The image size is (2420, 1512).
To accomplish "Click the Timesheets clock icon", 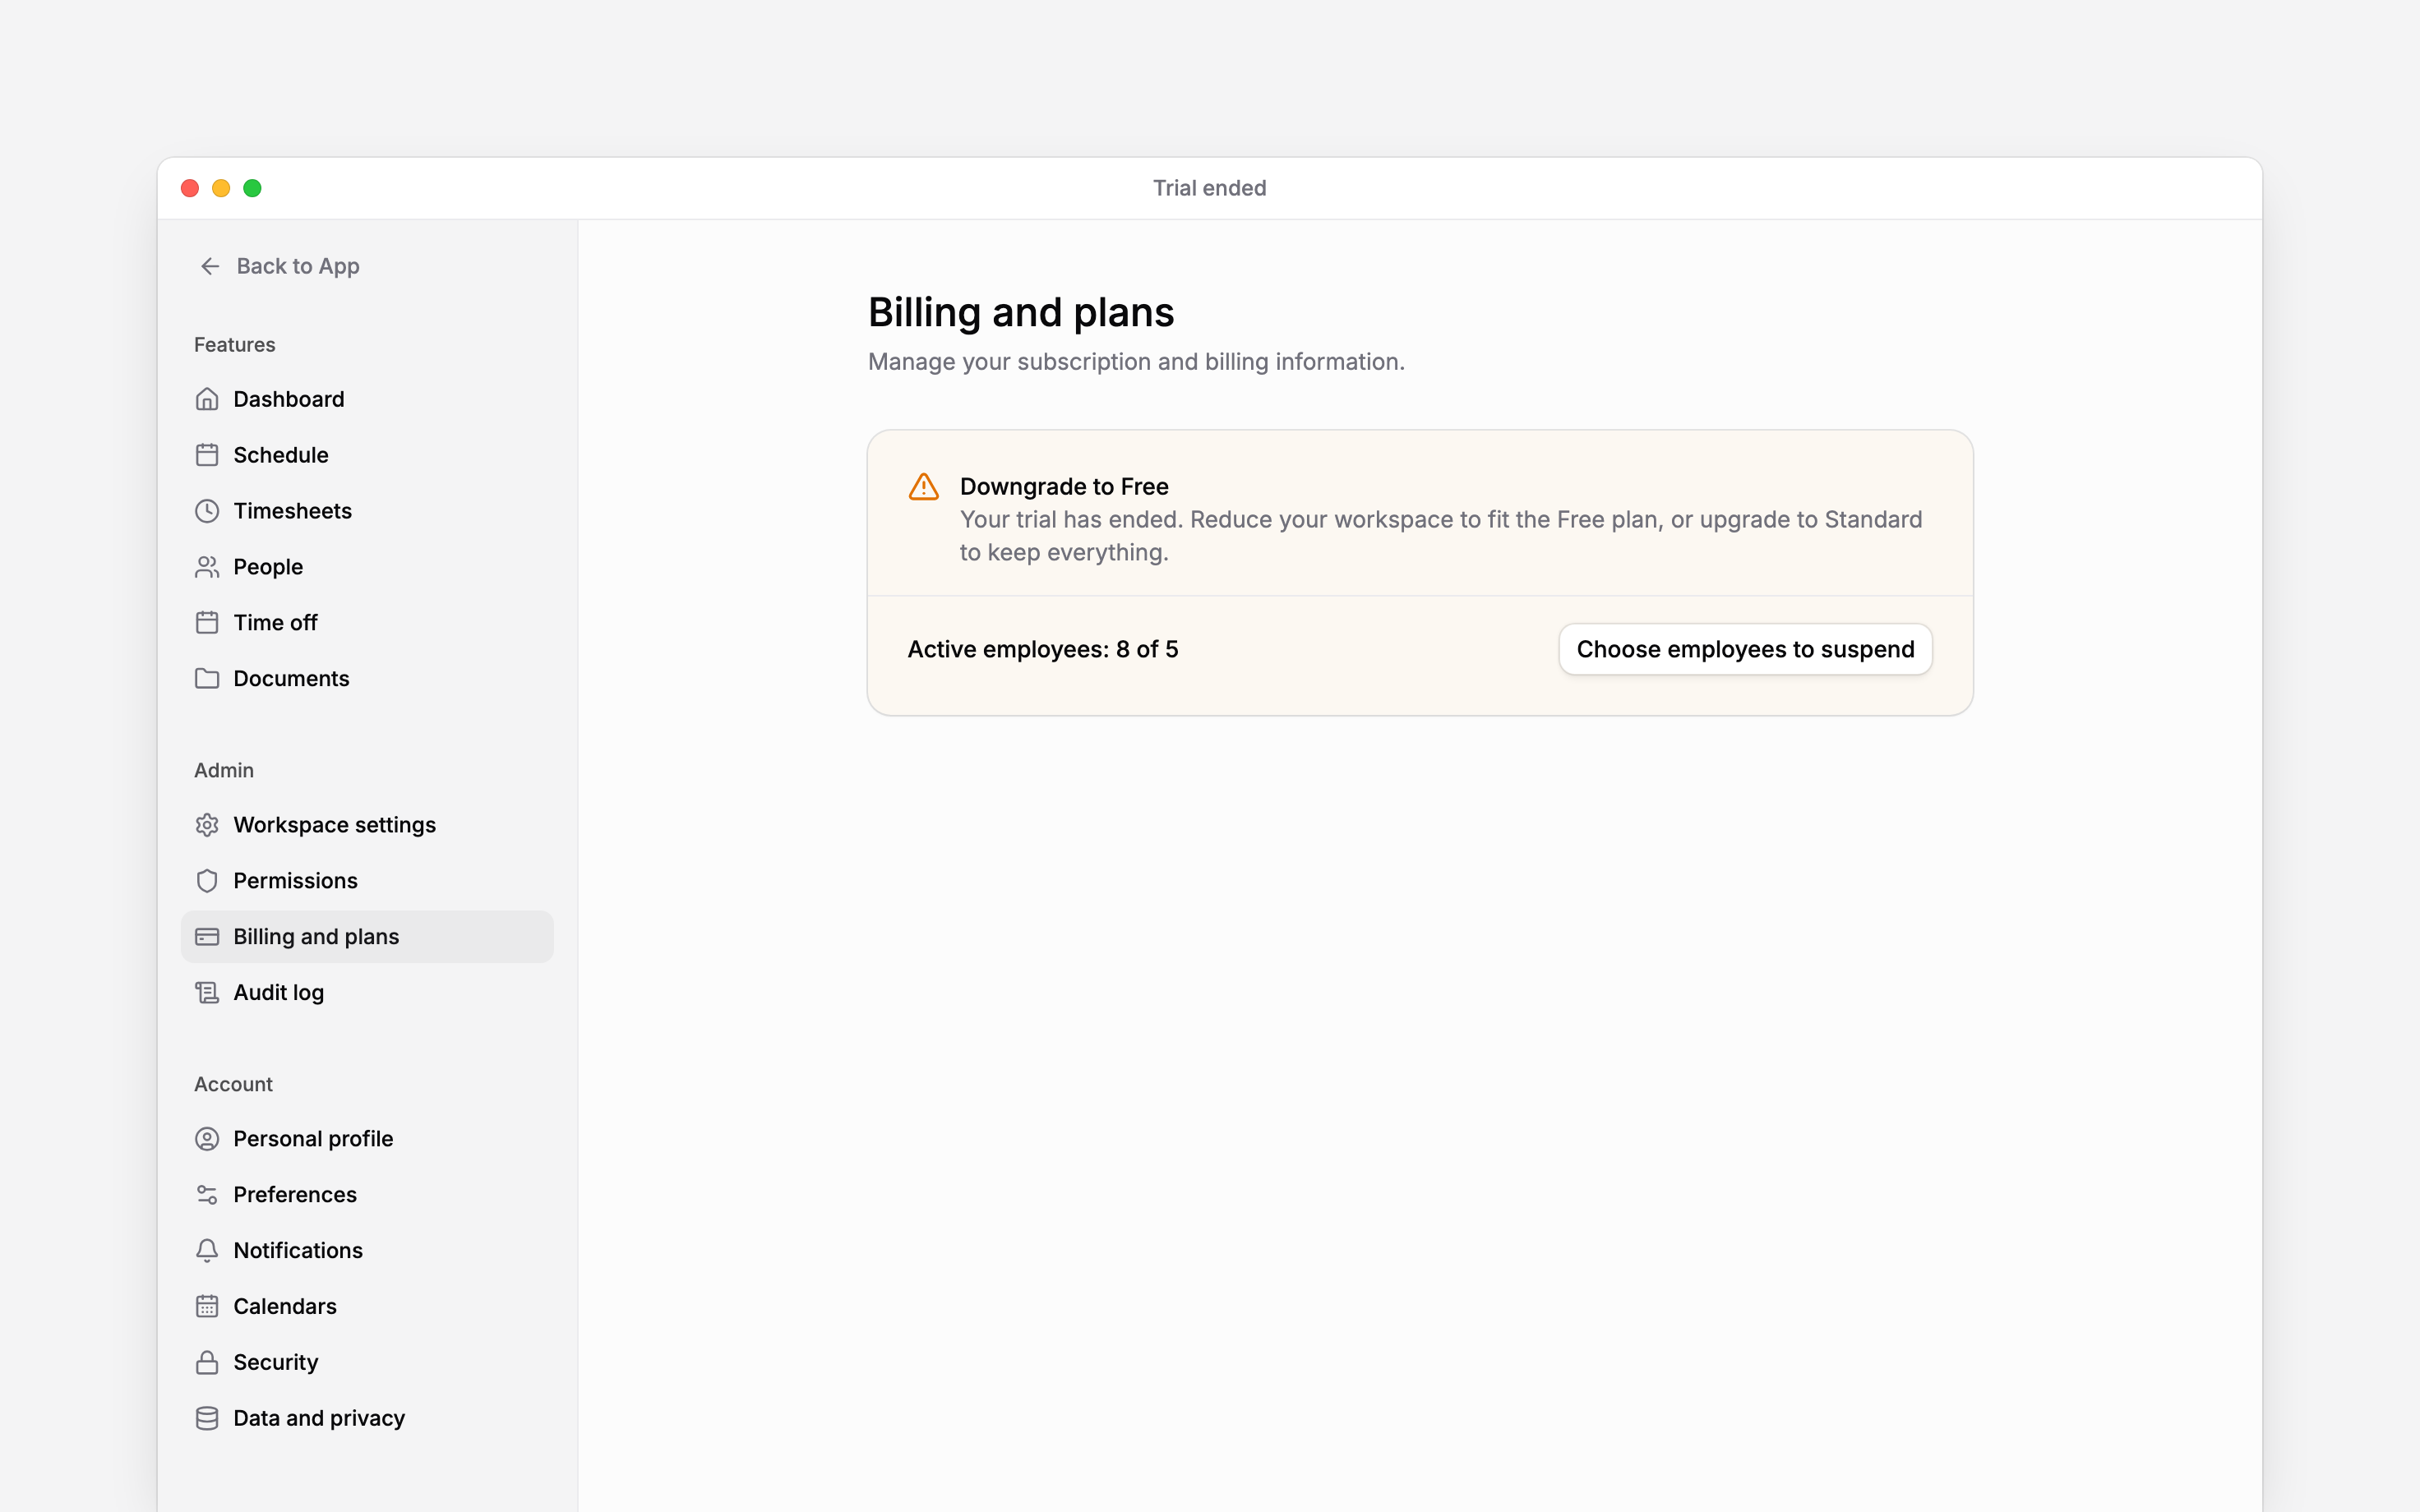I will pos(207,511).
